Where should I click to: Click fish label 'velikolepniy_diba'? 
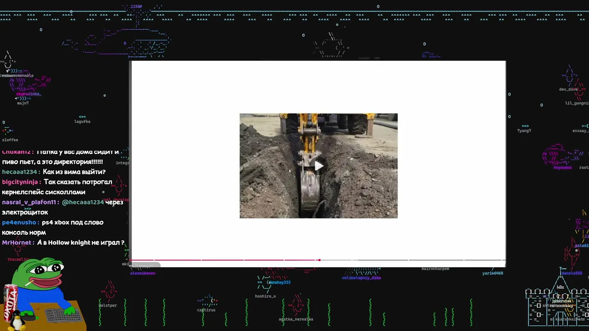click(361, 278)
